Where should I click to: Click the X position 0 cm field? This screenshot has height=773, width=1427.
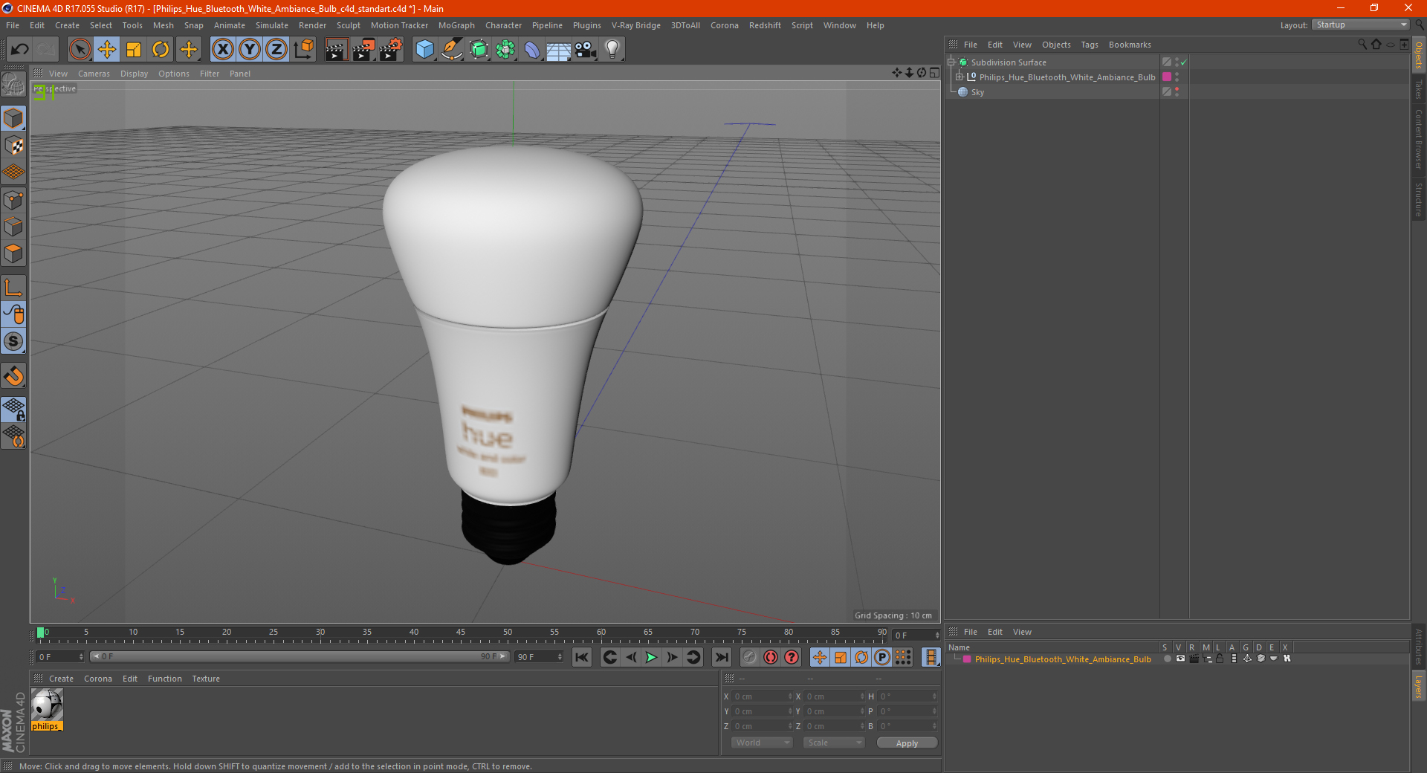[x=762, y=696]
